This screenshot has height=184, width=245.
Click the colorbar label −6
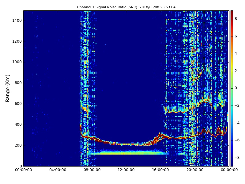(237, 140)
